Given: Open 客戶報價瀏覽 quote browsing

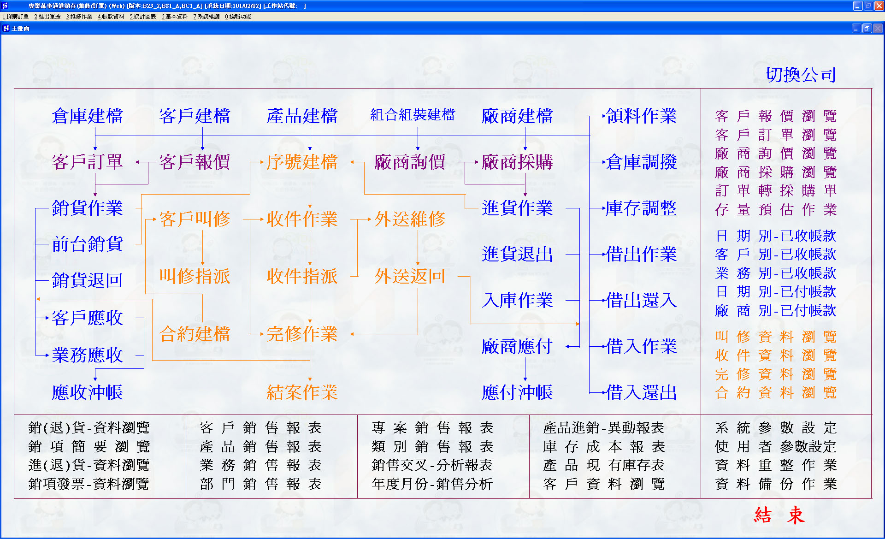Looking at the screenshot, I should pos(776,116).
